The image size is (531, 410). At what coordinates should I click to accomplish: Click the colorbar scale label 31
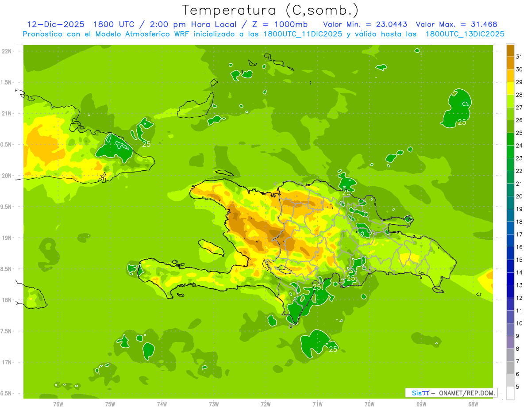point(519,57)
